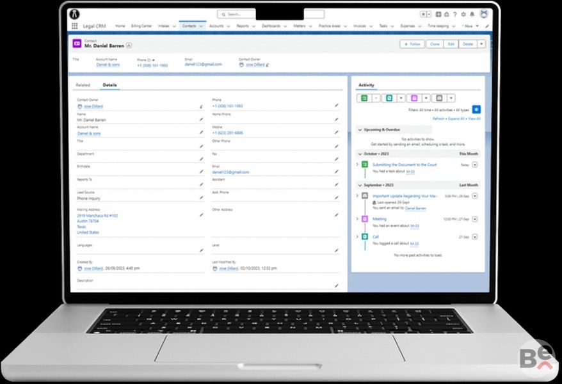Switch to the Related tab
Image resolution: width=562 pixels, height=384 pixels.
[x=83, y=85]
